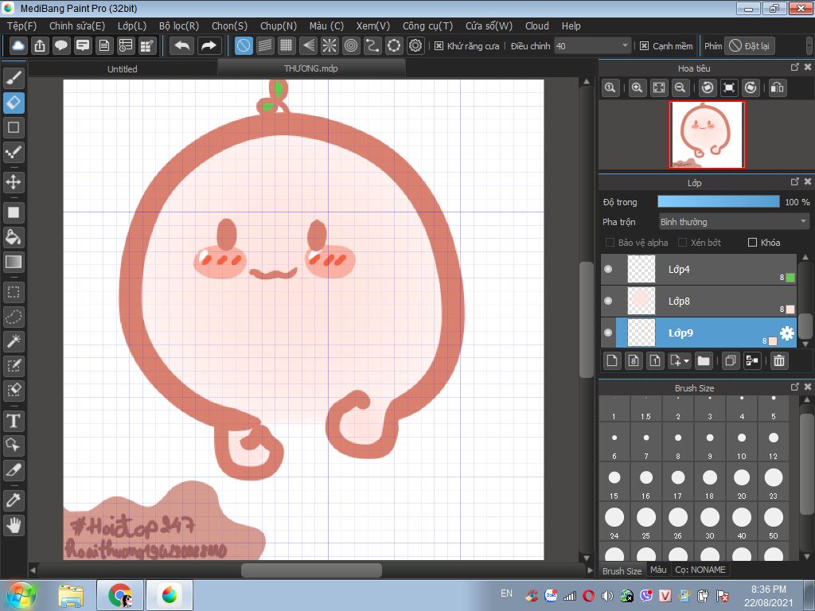Select the Eraser tool
The width and height of the screenshot is (815, 611).
coord(14,103)
